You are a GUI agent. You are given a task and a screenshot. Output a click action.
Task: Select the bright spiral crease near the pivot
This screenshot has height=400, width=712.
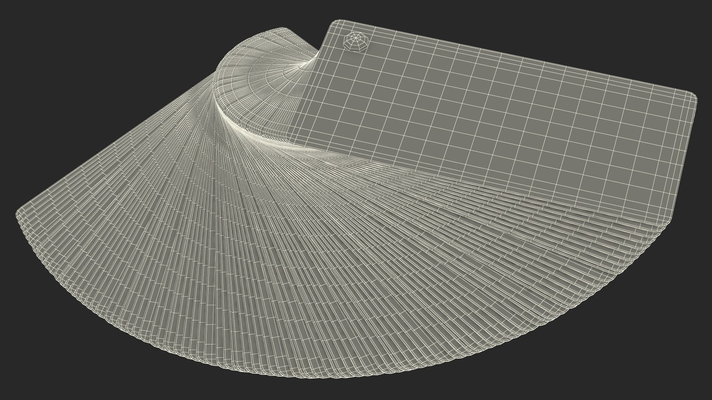(237, 126)
